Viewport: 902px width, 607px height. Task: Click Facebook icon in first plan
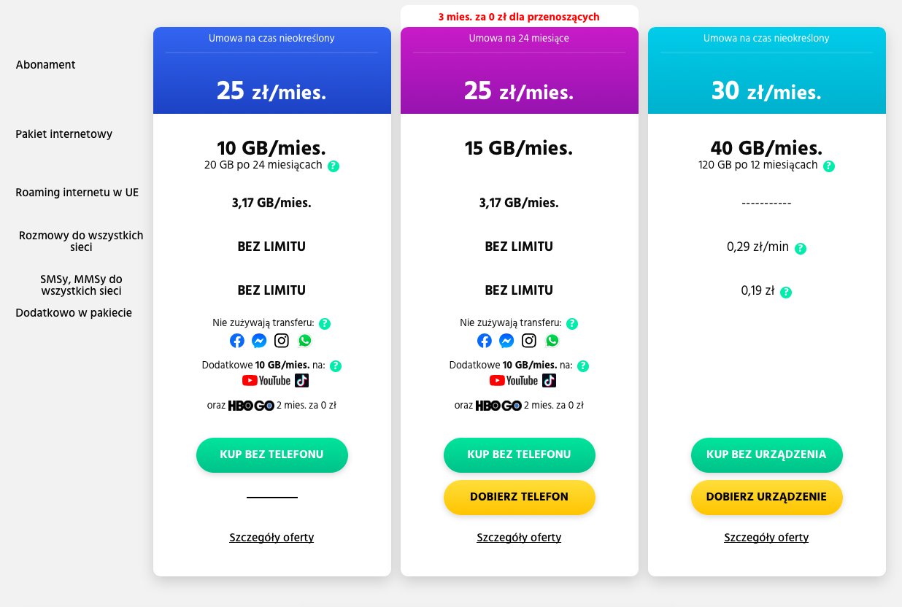tap(237, 341)
